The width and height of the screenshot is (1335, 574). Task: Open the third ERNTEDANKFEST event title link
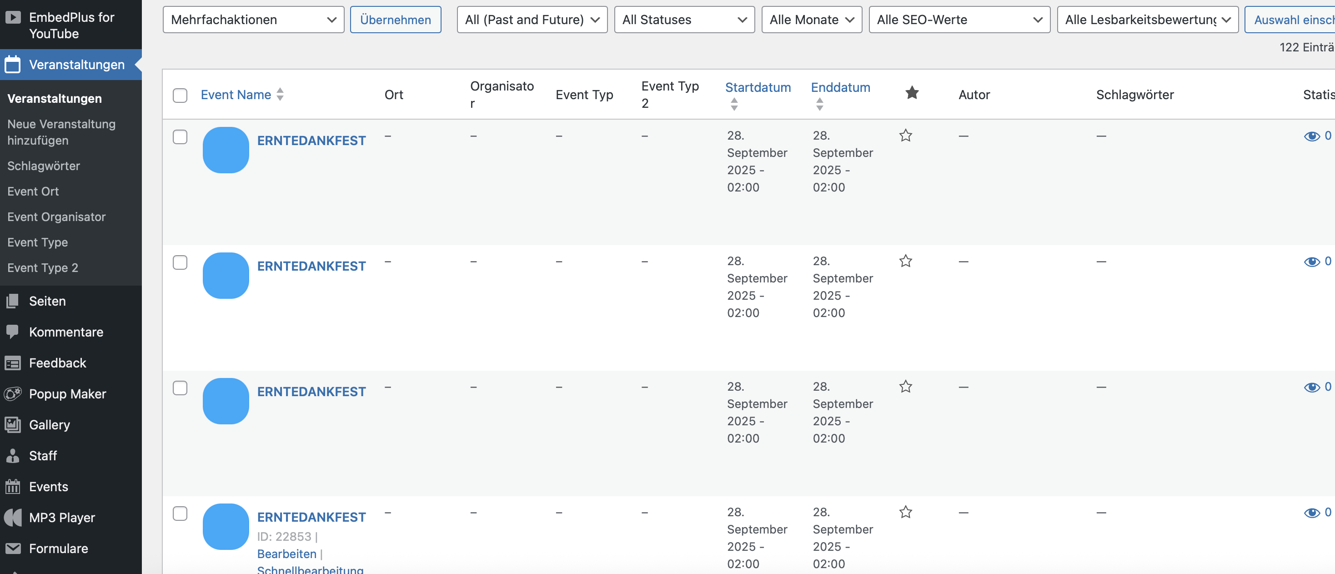coord(311,392)
